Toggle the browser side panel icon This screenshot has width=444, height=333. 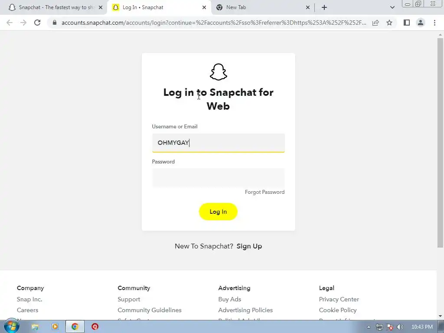(407, 23)
